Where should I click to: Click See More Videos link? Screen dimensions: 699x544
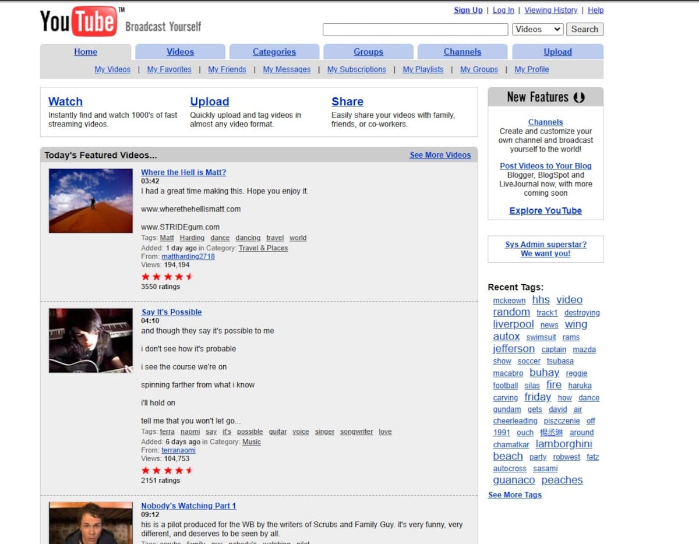pos(440,155)
